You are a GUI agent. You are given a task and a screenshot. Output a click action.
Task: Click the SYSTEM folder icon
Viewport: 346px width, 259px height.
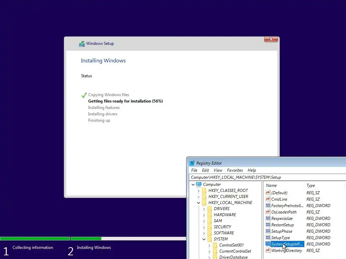tap(209, 239)
